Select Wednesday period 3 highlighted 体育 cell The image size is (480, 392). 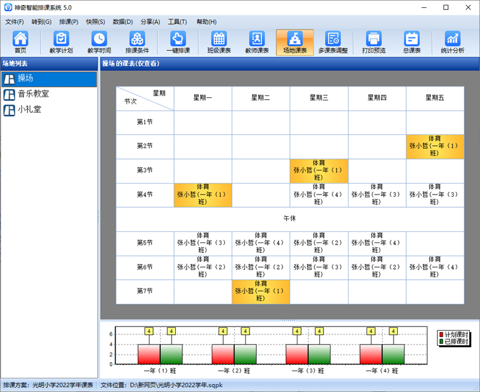(x=319, y=170)
